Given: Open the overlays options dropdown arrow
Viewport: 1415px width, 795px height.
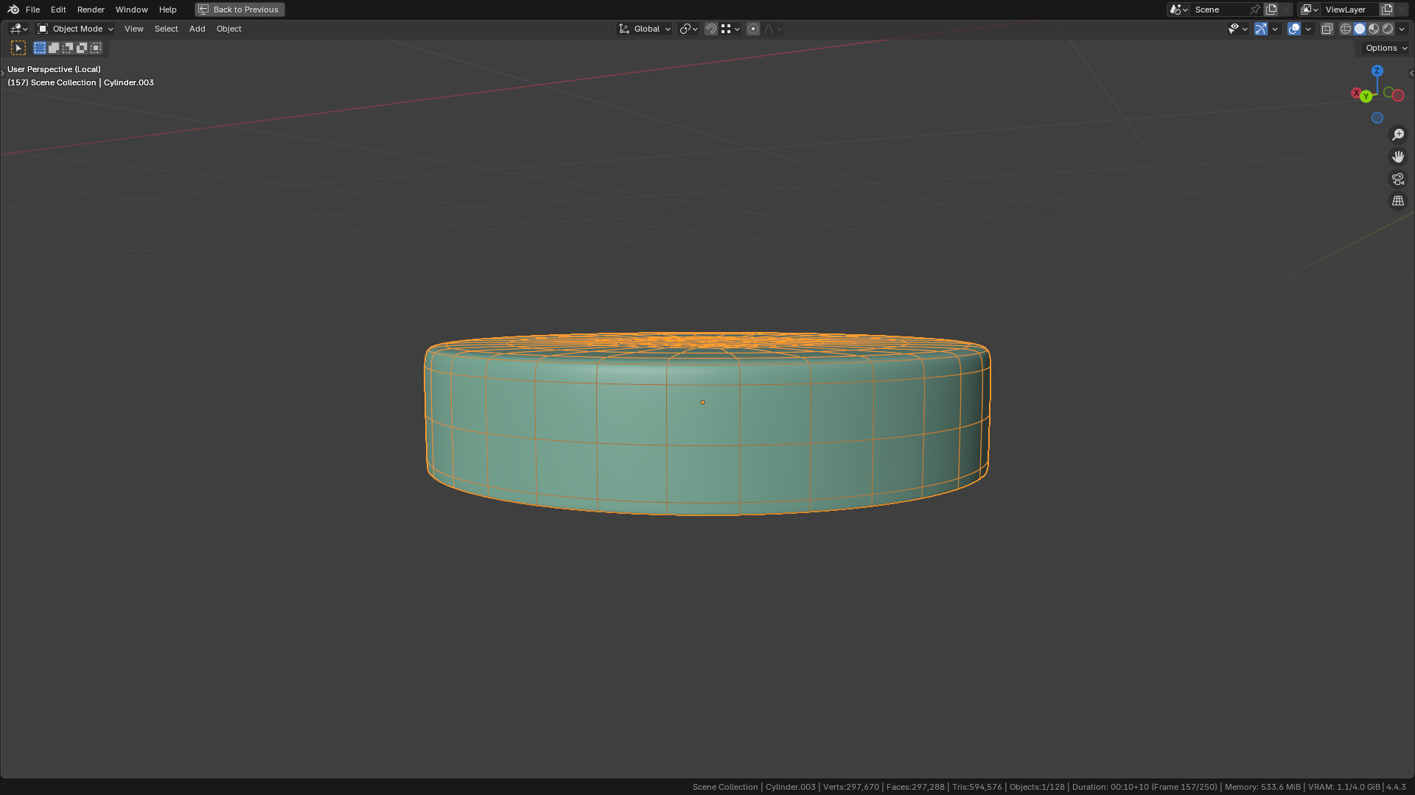Looking at the screenshot, I should pyautogui.click(x=1308, y=29).
